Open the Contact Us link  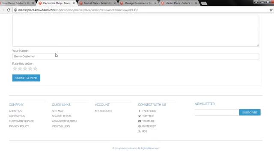click(17, 116)
